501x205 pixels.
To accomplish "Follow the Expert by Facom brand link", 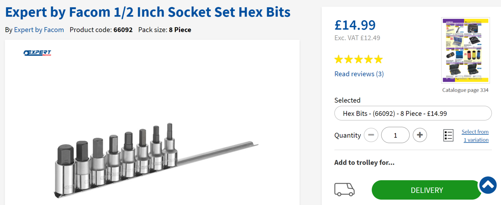I will coord(39,30).
